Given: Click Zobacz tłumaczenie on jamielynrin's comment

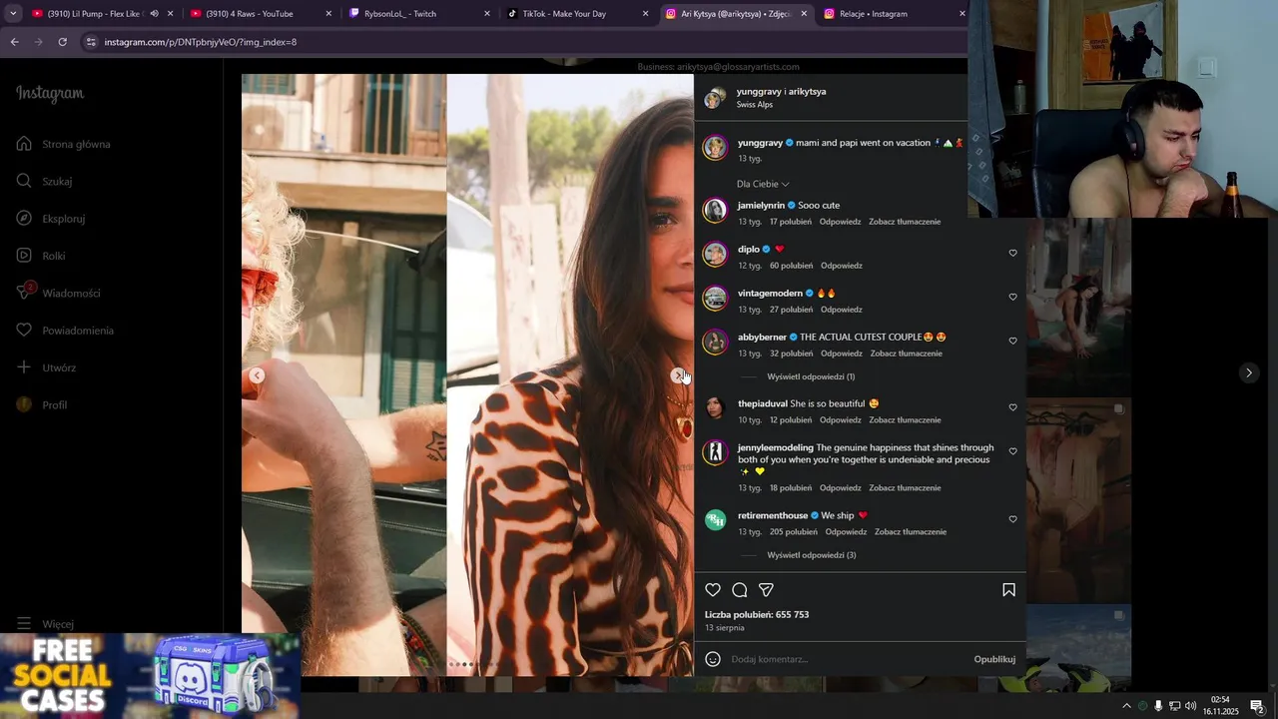Looking at the screenshot, I should [x=905, y=222].
